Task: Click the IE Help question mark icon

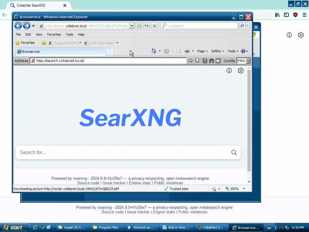Action: pyautogui.click(x=243, y=51)
